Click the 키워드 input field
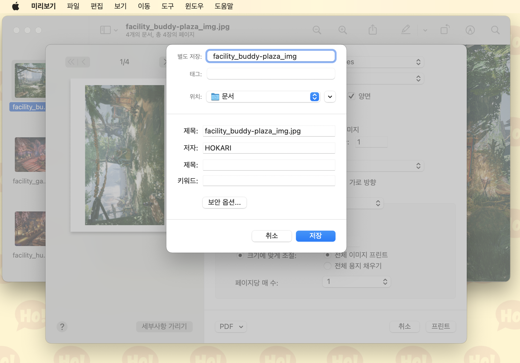This screenshot has height=363, width=520. tap(269, 181)
